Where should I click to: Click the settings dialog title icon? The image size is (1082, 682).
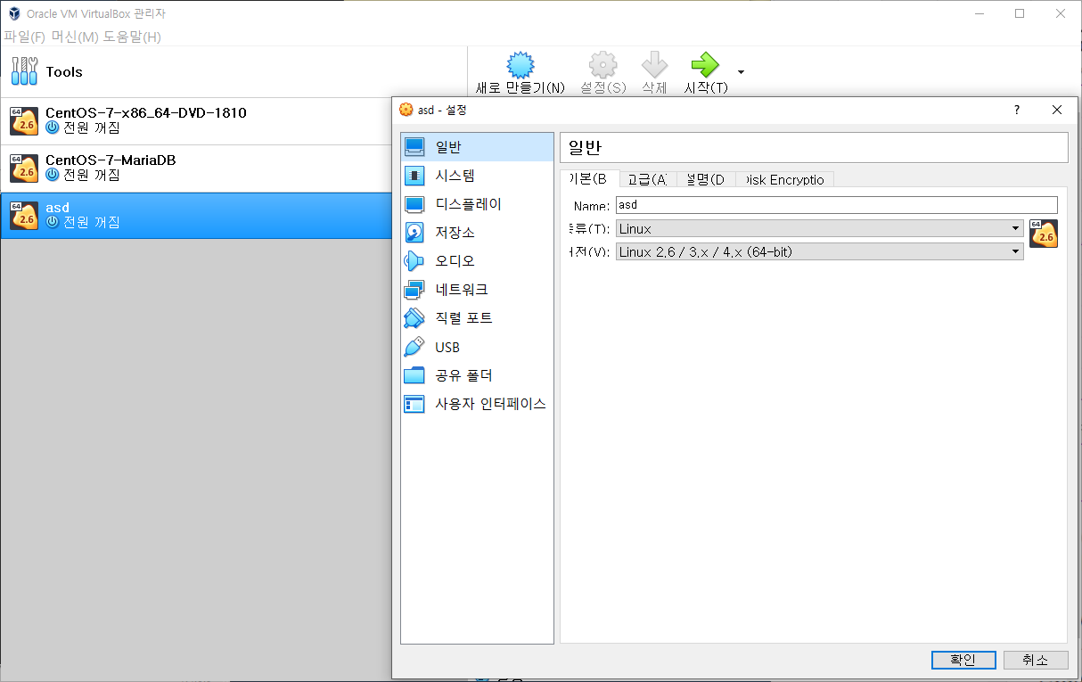click(406, 110)
